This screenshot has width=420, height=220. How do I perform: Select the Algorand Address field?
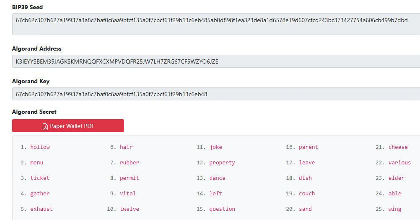[216, 61]
